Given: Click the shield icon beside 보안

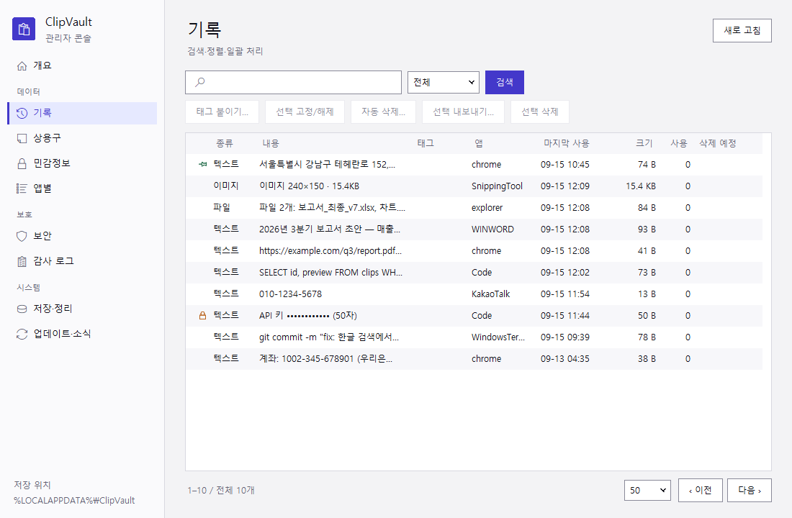Looking at the screenshot, I should tap(22, 236).
